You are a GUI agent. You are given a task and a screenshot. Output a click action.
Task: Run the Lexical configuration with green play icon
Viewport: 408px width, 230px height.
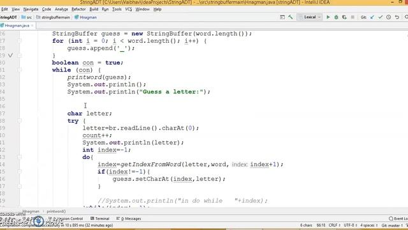coord(328,17)
